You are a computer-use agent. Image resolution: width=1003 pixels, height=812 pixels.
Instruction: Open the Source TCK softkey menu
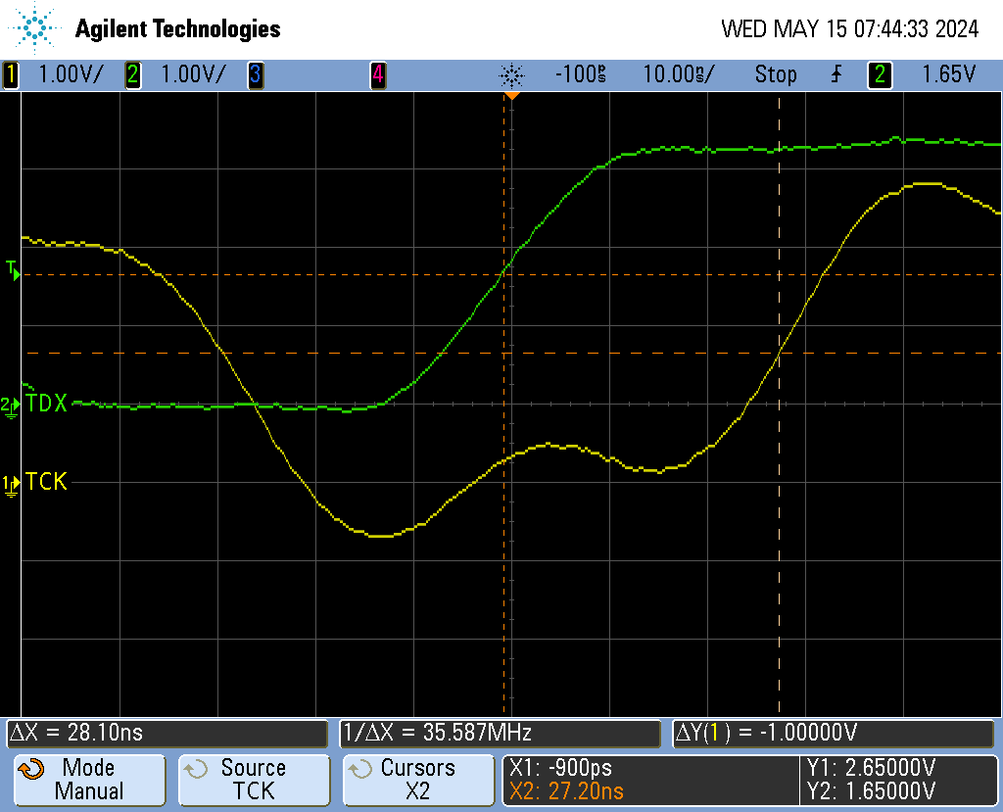click(x=253, y=780)
